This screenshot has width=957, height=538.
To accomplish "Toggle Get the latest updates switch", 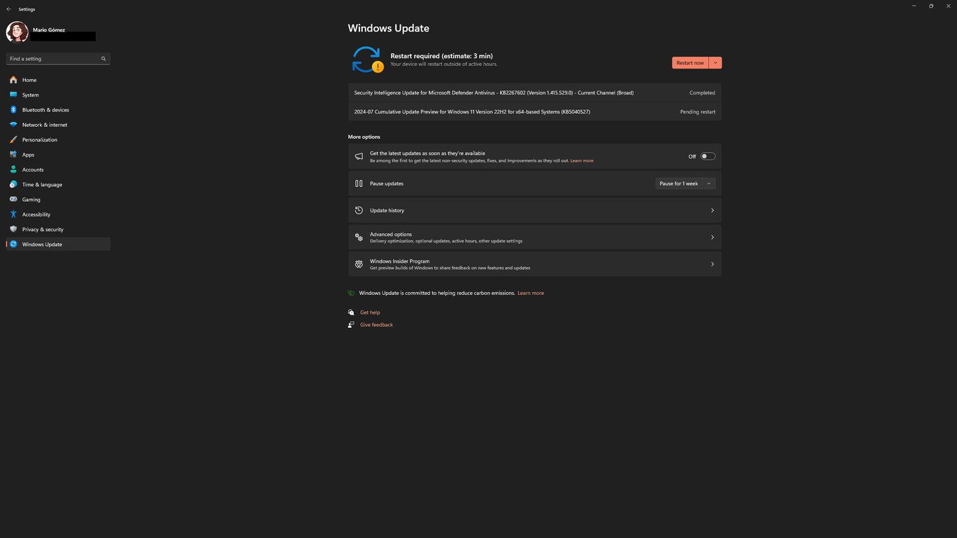I will point(708,156).
